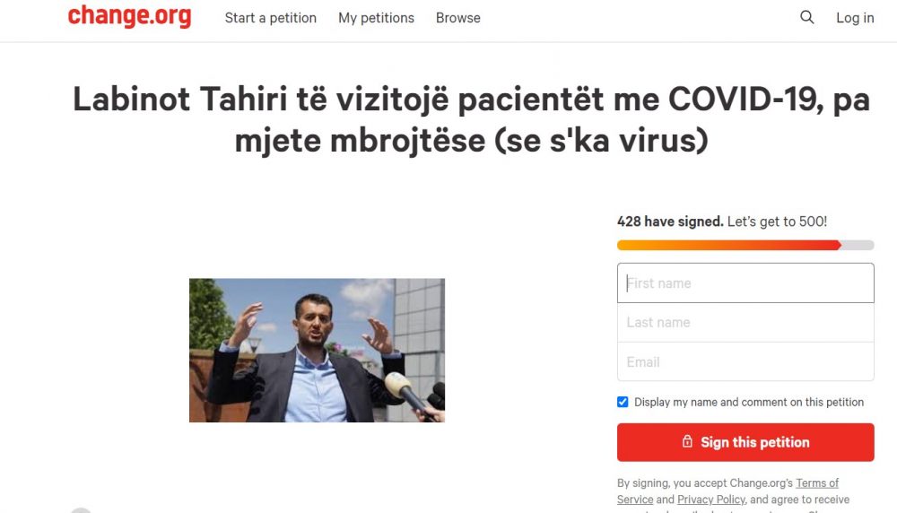Select Browse in the top navigation

pos(457,18)
